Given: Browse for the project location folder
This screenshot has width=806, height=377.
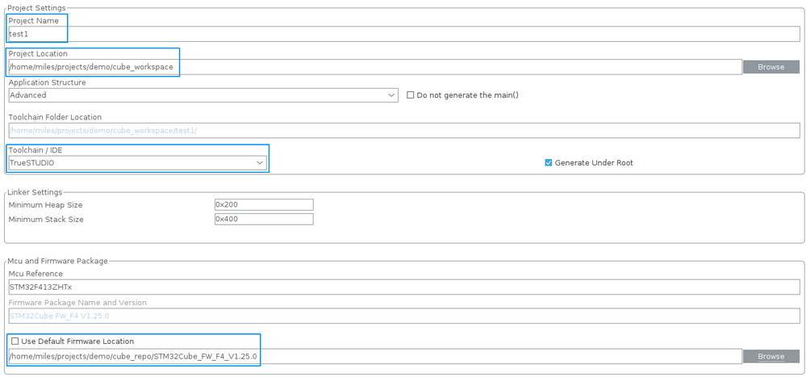Looking at the screenshot, I should pos(771,67).
